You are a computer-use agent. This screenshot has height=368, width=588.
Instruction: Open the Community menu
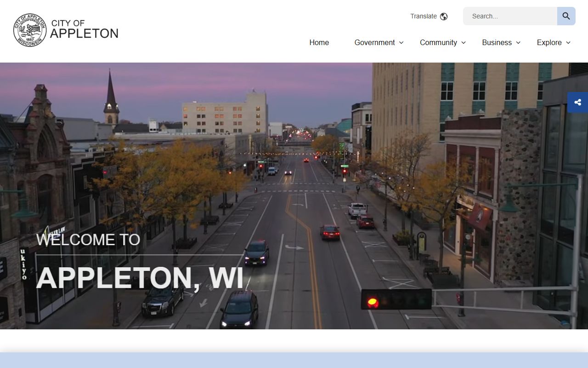(438, 42)
